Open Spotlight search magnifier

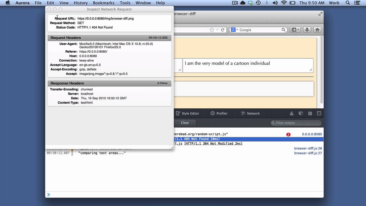tap(348, 3)
